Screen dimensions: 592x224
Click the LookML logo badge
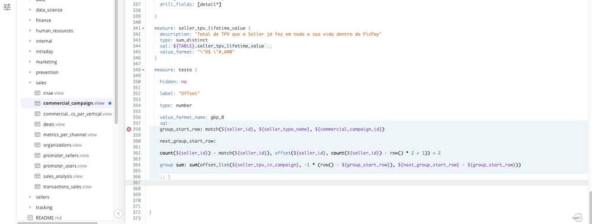tap(578, 217)
